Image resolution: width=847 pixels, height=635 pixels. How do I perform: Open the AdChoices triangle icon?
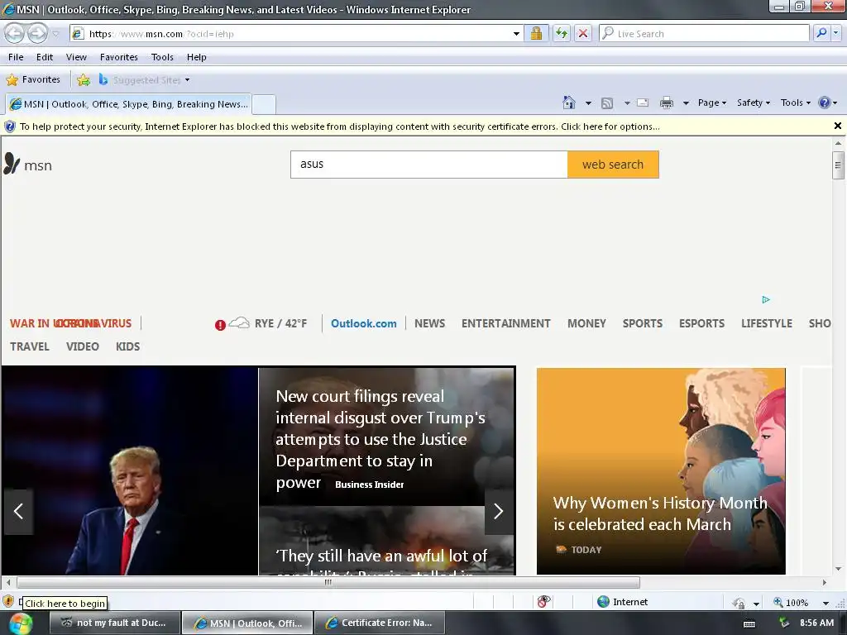tap(766, 299)
